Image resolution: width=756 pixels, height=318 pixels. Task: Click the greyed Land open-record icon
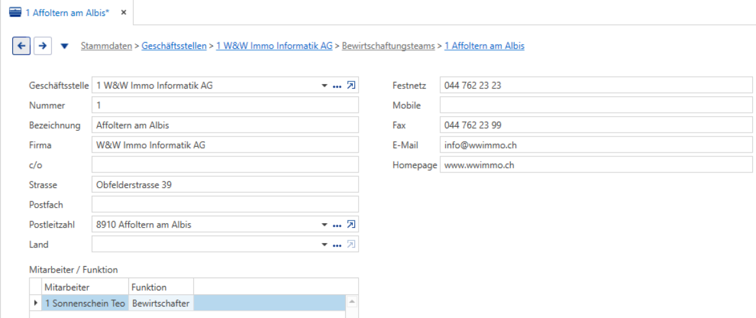point(352,244)
